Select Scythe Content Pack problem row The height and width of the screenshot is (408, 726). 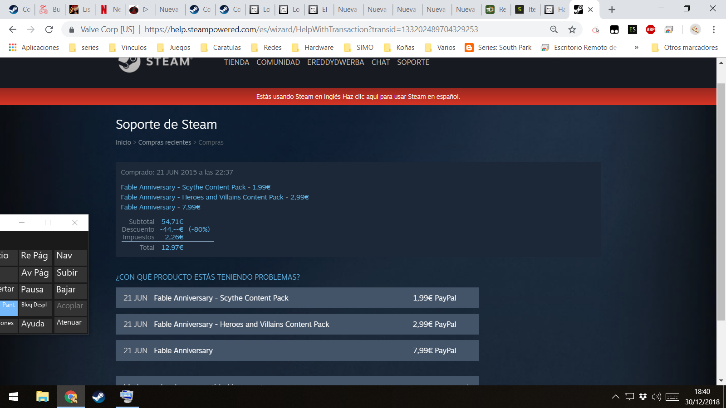tap(297, 298)
